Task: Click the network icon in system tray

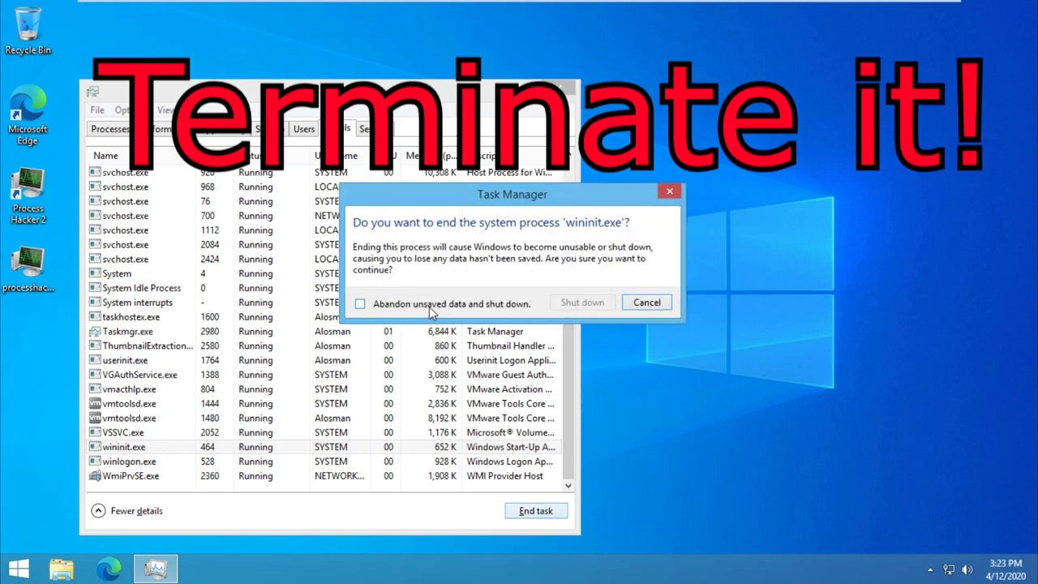Action: point(949,569)
